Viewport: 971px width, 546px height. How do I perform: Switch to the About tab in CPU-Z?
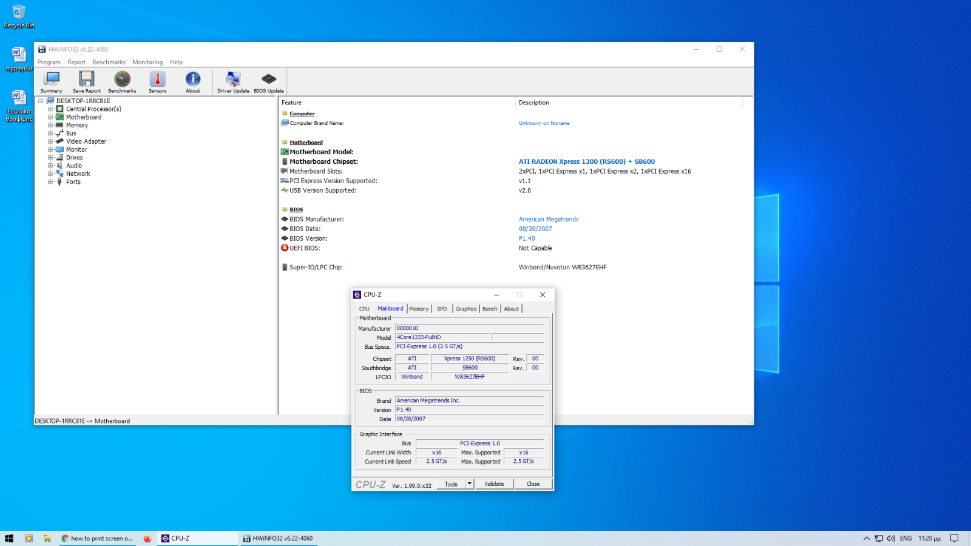(x=512, y=309)
